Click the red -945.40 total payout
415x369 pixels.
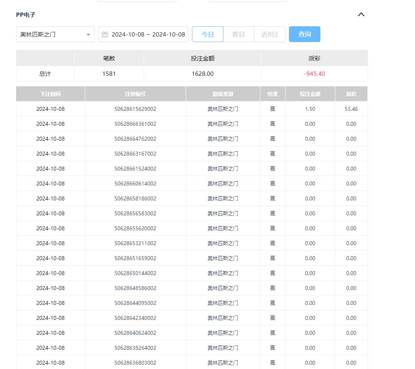click(314, 74)
